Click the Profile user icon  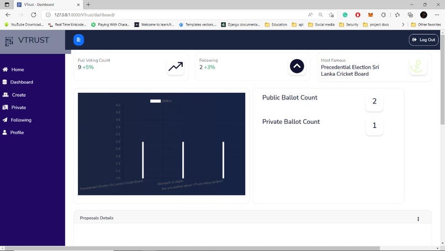coord(4,133)
